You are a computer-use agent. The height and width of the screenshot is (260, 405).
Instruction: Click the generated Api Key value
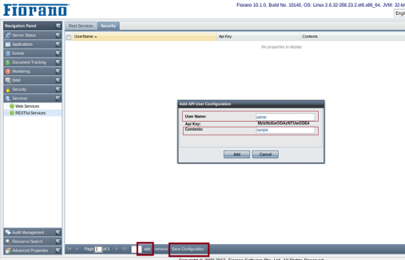[283, 123]
